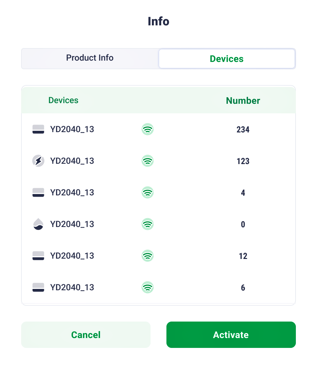
Task: Click the card icon beside number 4
Action: (x=38, y=193)
